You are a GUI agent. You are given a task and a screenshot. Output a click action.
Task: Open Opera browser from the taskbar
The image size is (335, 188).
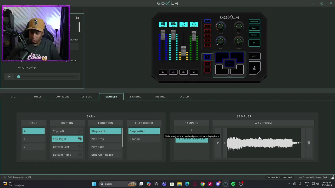pos(195,184)
